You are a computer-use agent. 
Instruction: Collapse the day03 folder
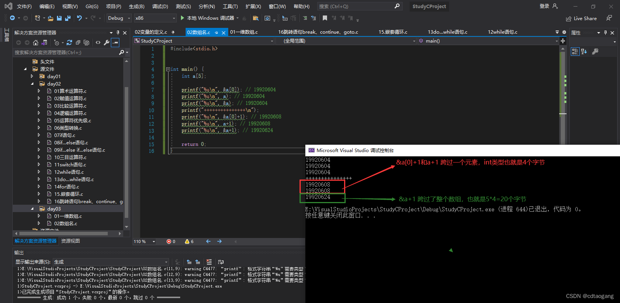pos(32,209)
